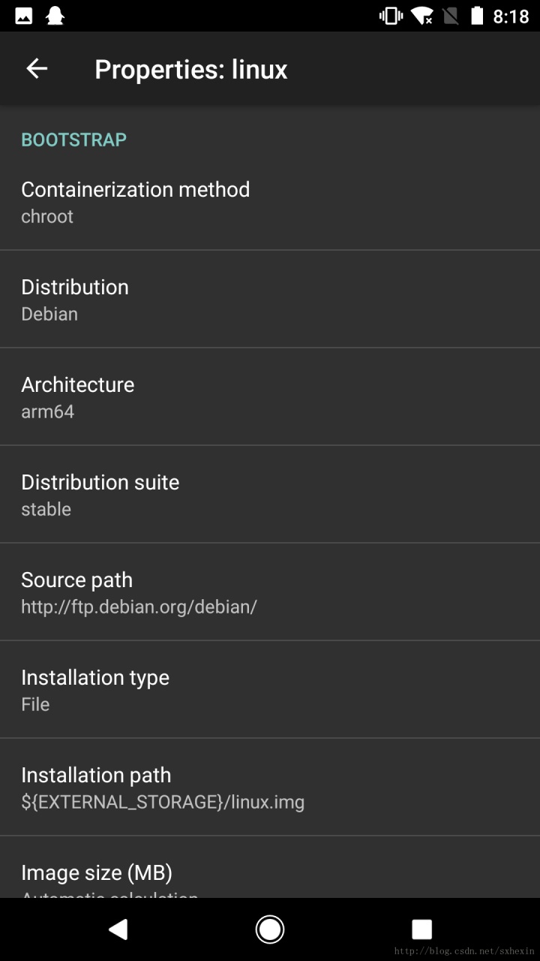Screen dimensions: 540x961
Task: Tap the no-SIM signal status icon
Action: pyautogui.click(x=450, y=15)
